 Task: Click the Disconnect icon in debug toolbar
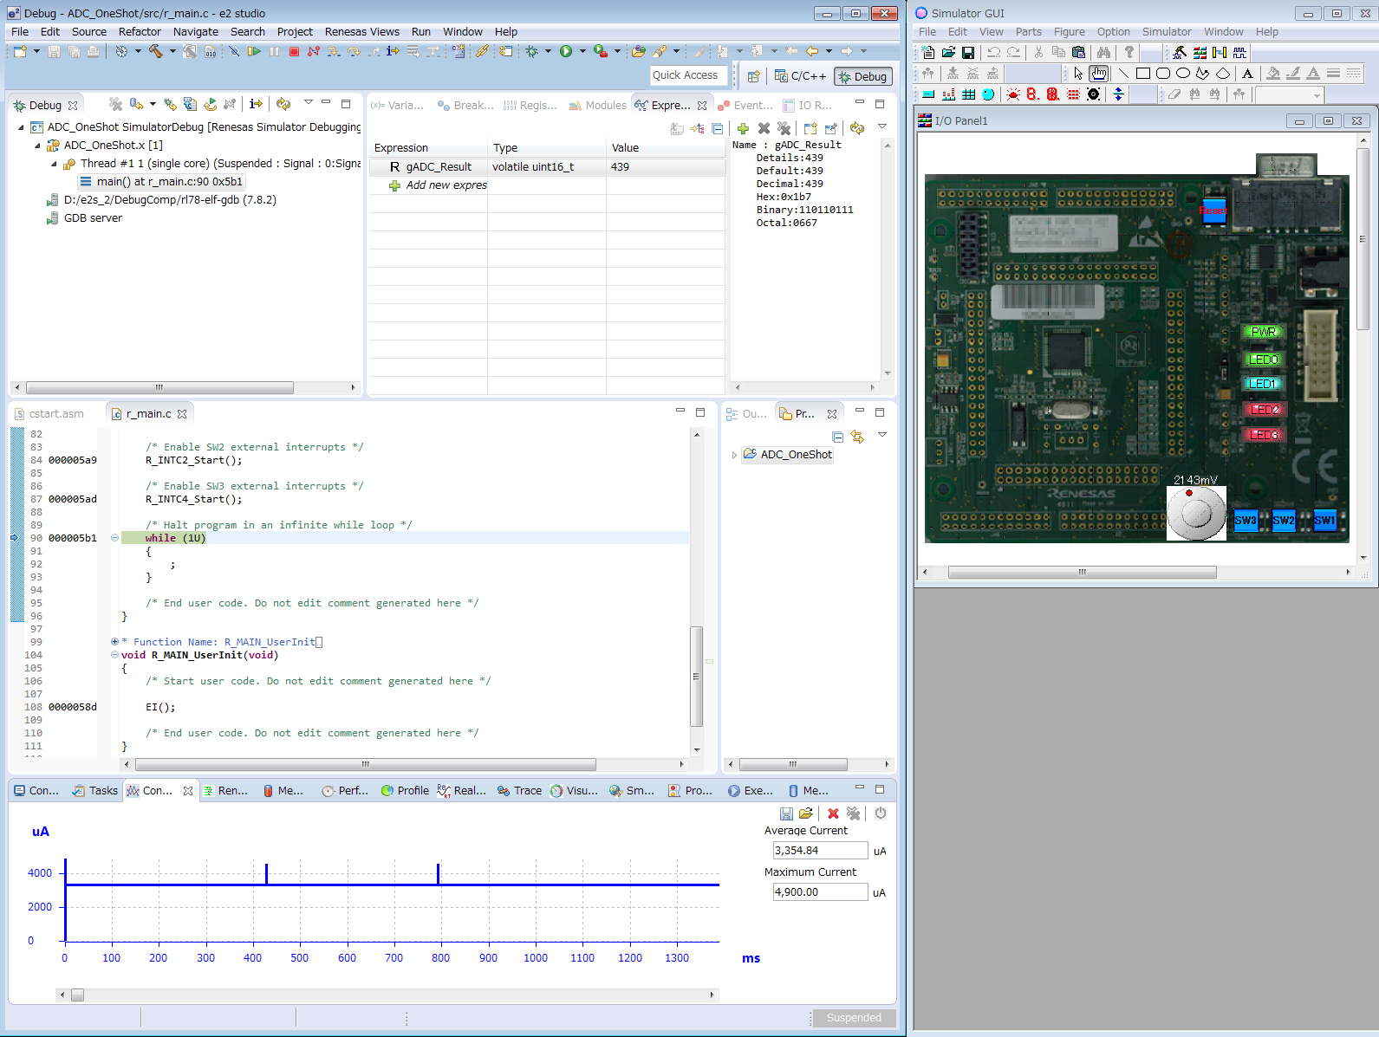point(314,52)
